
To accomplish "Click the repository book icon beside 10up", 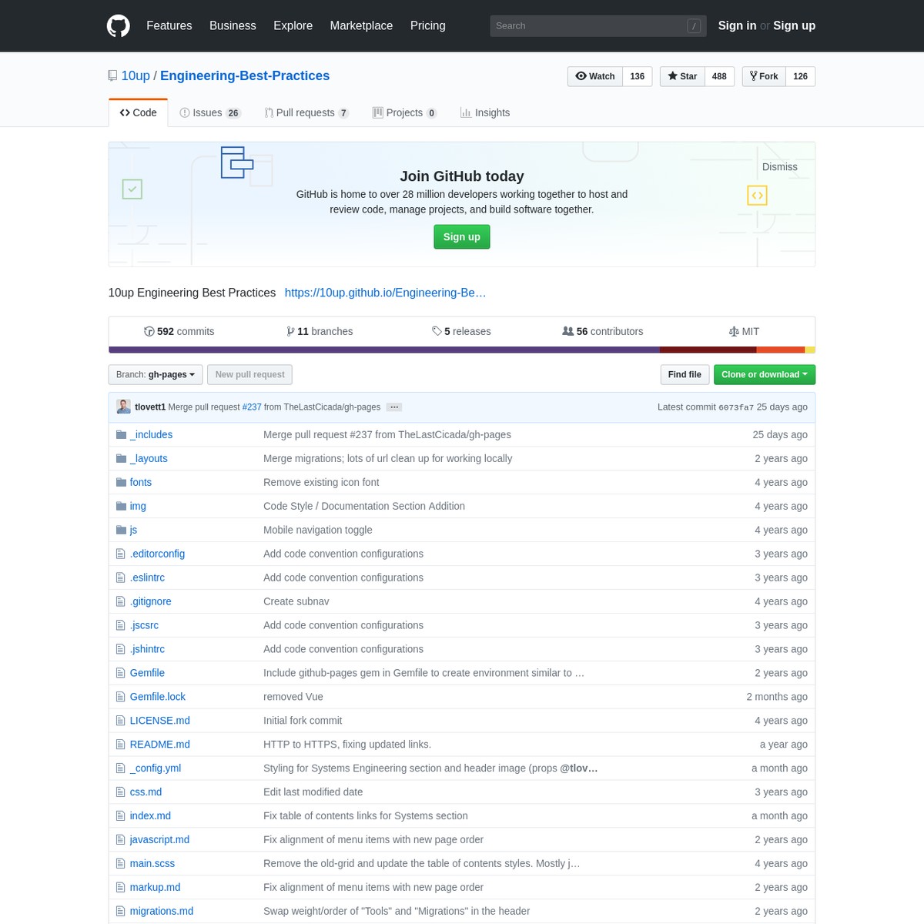I will [113, 75].
